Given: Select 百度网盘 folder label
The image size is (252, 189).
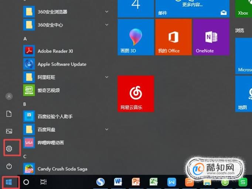Looking at the screenshot, I should 47,129.
